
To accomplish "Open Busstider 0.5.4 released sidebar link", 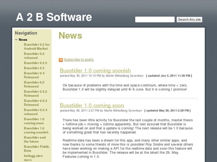I will coord(36,112).
